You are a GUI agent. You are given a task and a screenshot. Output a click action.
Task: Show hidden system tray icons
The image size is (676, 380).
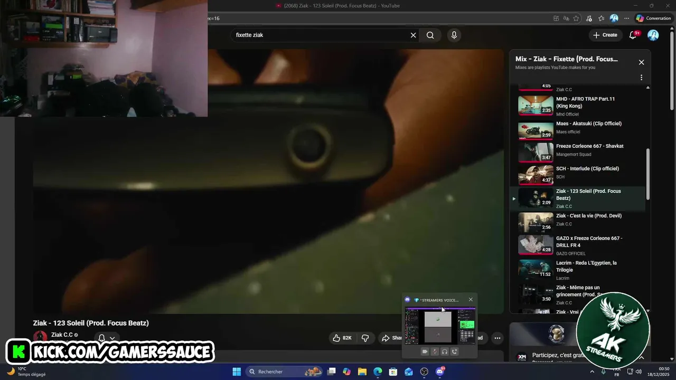point(591,372)
